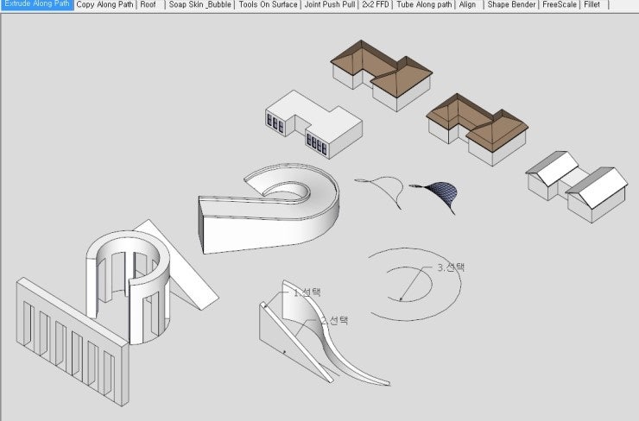Open the Extrude Along Path tab

point(37,4)
